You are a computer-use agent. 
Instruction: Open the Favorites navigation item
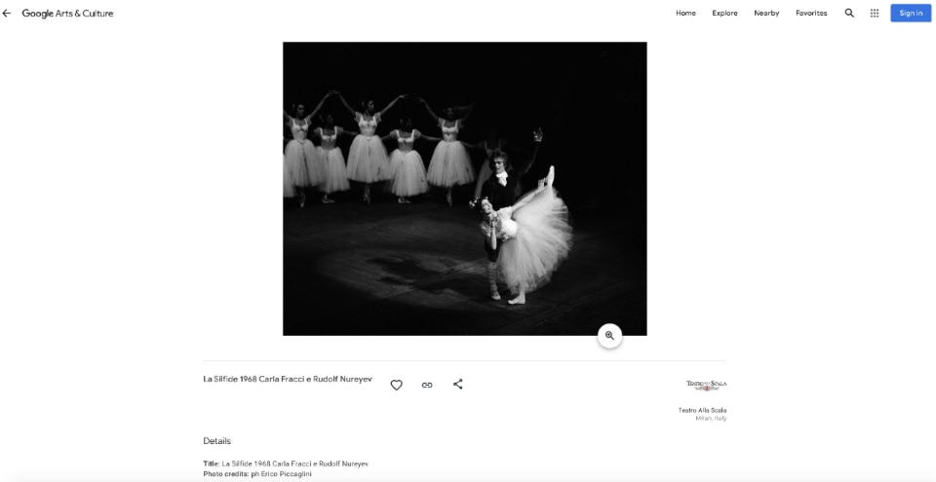(x=811, y=13)
